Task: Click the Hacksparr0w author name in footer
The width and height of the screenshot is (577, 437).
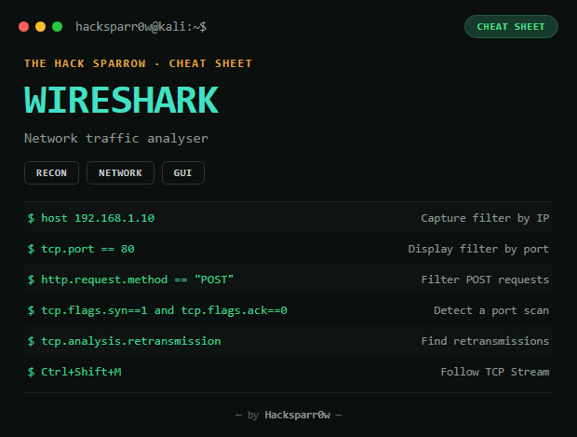Action: [297, 416]
